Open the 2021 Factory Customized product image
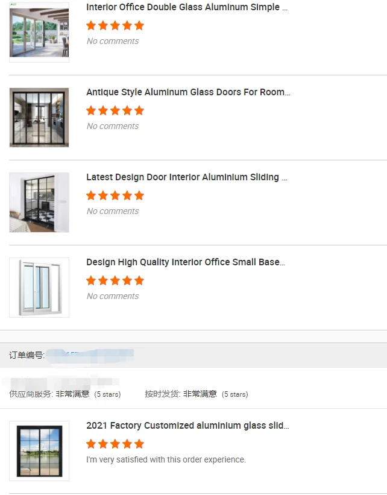This screenshot has width=387, height=495. (39, 451)
